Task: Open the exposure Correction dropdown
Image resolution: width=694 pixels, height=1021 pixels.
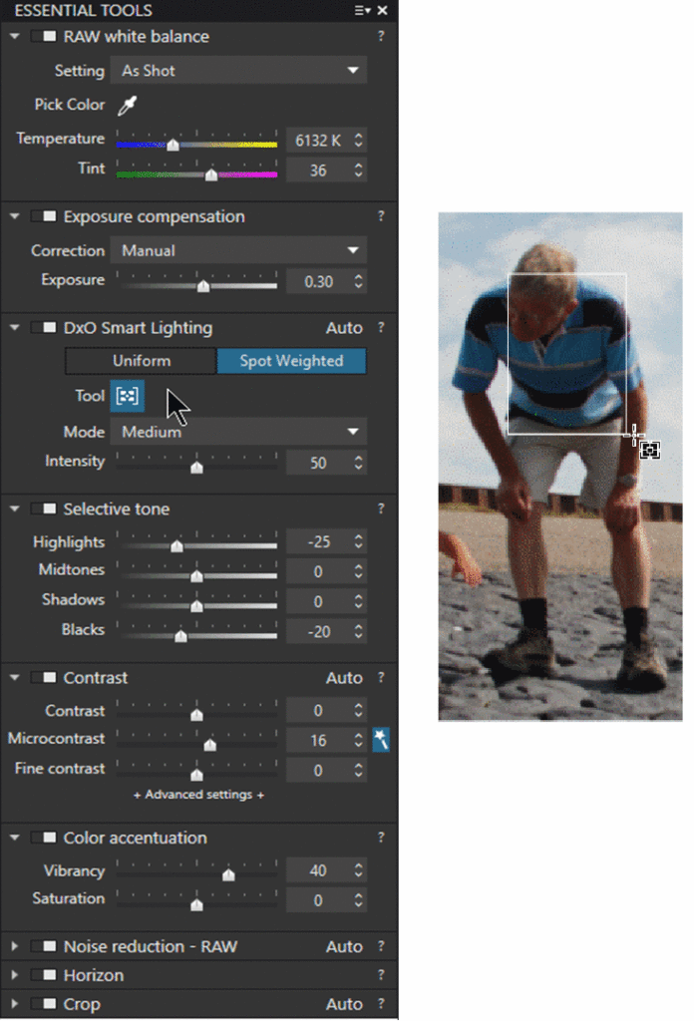Action: coord(238,250)
